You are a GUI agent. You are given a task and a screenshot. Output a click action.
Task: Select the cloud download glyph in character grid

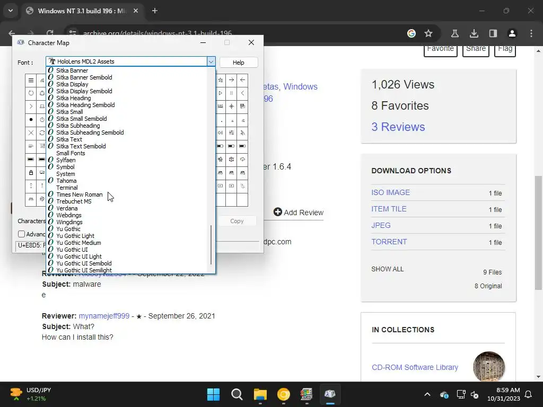pos(242,159)
